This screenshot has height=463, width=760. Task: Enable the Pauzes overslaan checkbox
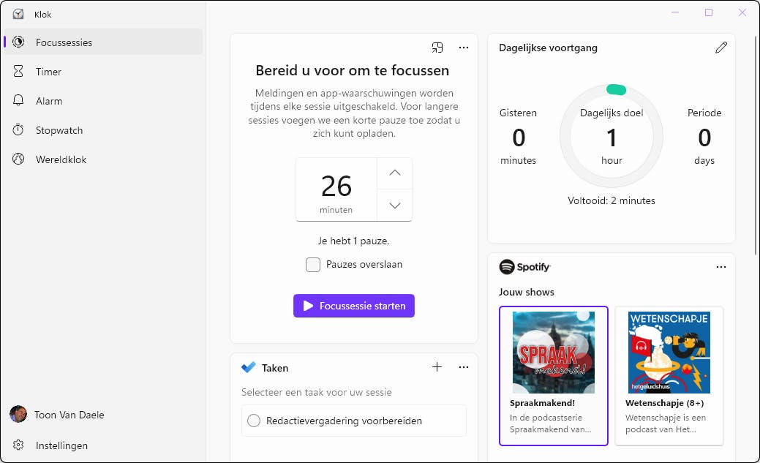[313, 265]
